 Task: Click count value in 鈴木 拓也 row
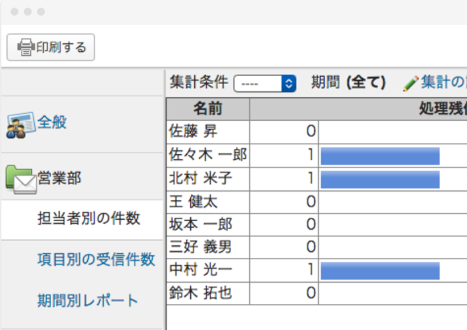pyautogui.click(x=311, y=293)
